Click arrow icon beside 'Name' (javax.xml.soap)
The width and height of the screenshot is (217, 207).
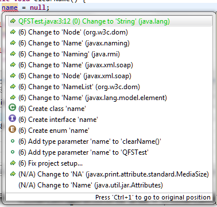pyautogui.click(x=13, y=65)
